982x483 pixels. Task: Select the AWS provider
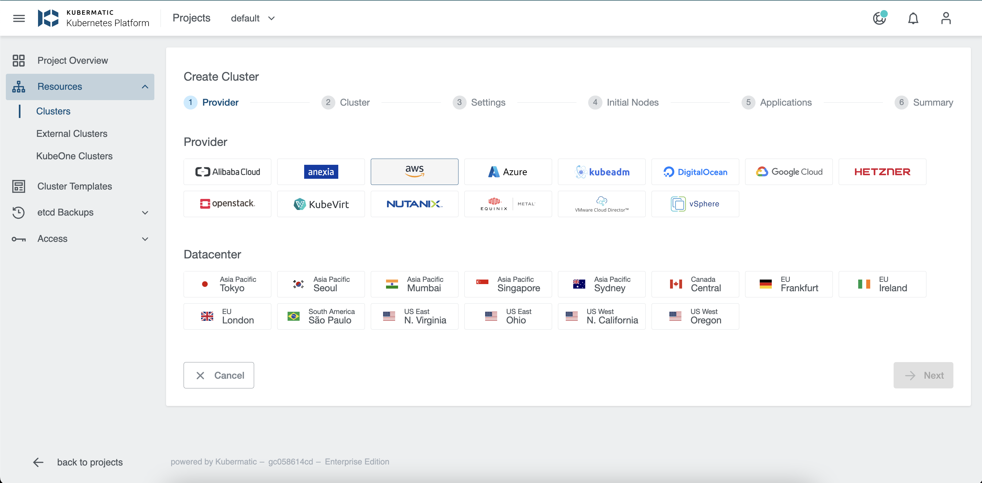414,172
